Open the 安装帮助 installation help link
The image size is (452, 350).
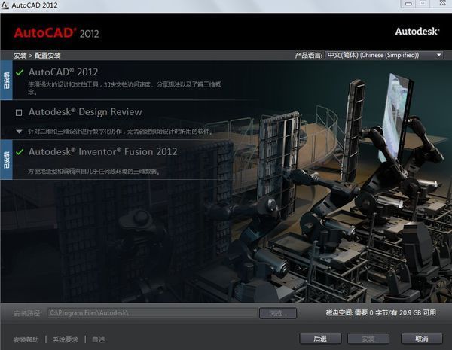pos(26,340)
